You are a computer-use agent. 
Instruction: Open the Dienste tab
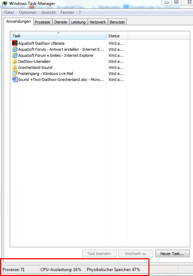pyautogui.click(x=61, y=22)
